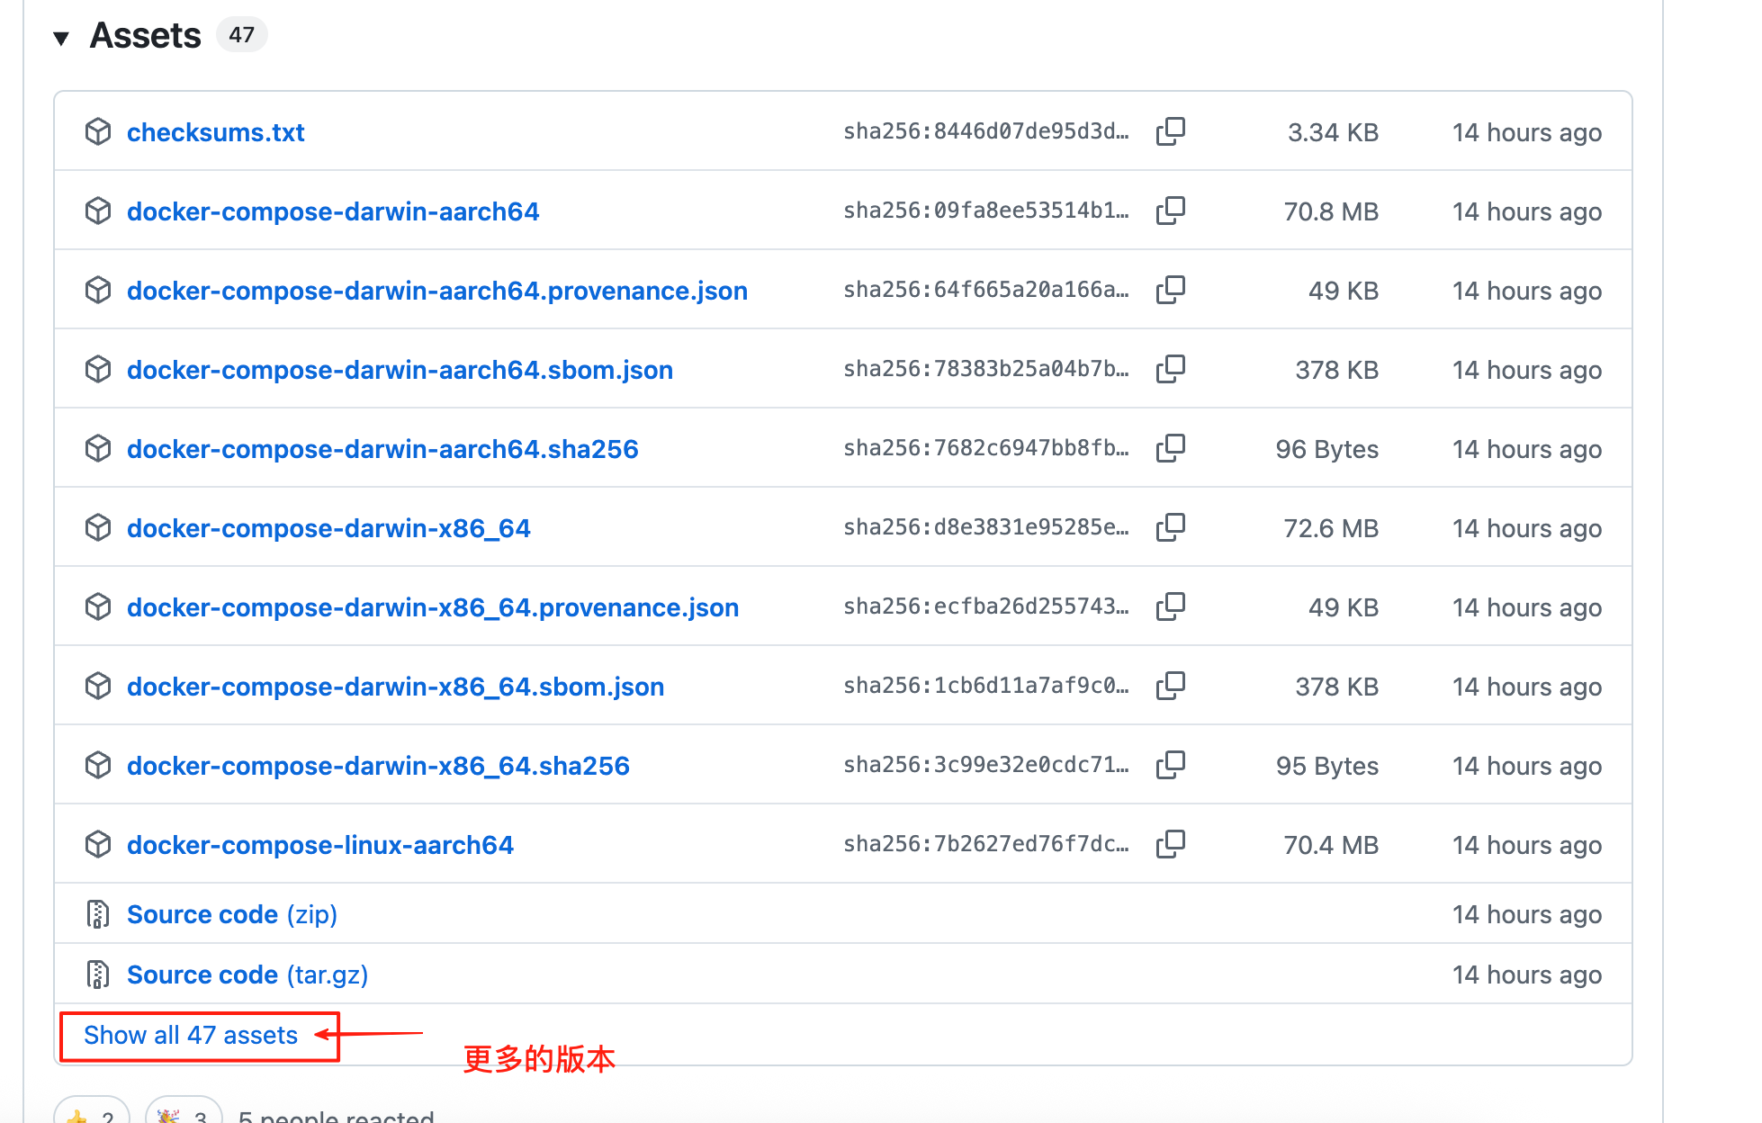The width and height of the screenshot is (1762, 1123).
Task: Open docker-compose-darwin-x86_64.sbom.json link
Action: point(395,687)
